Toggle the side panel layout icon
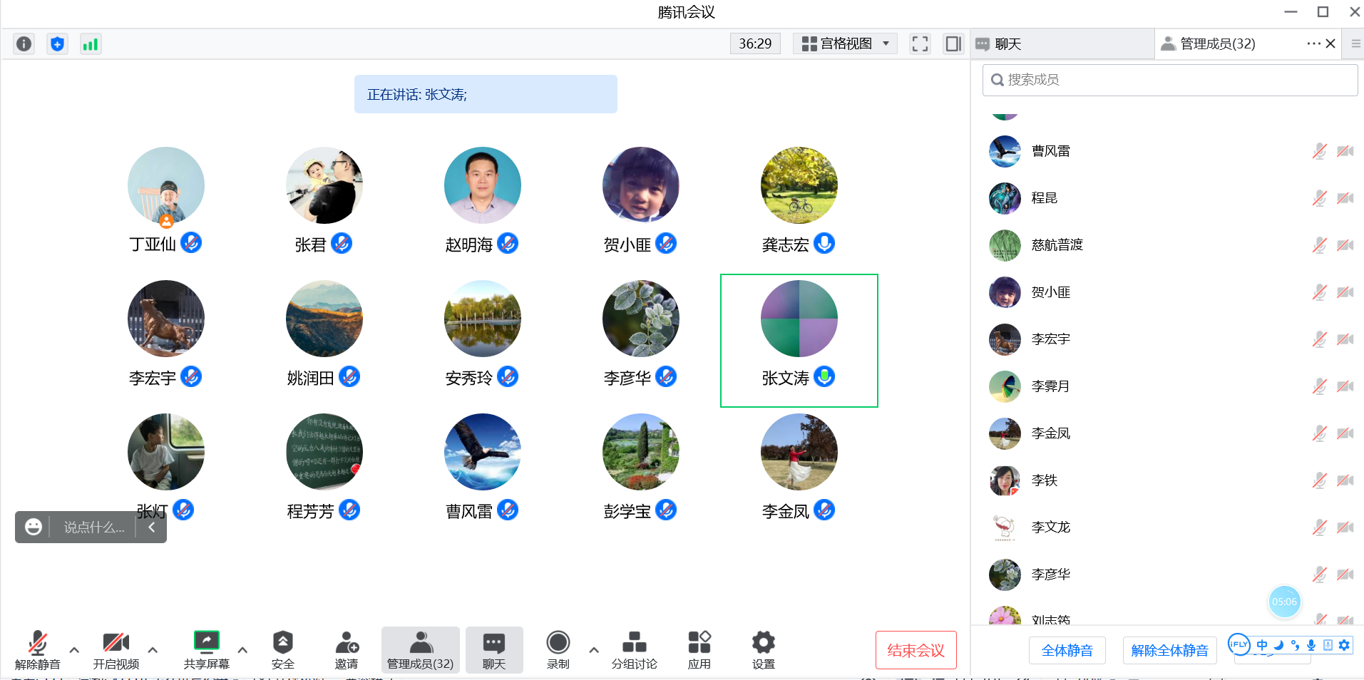The height and width of the screenshot is (680, 1364). (x=953, y=44)
